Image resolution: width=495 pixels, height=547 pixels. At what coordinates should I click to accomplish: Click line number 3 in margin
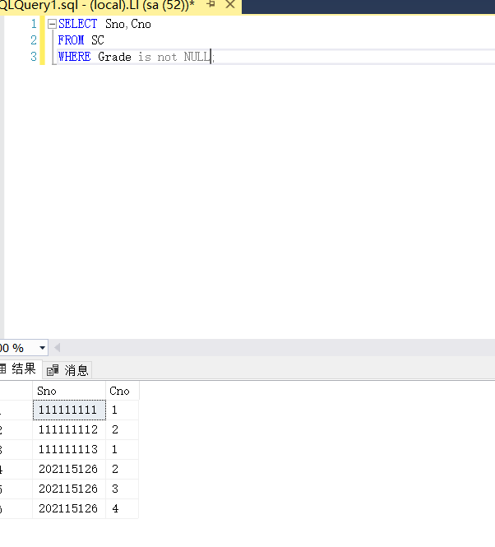[34, 57]
